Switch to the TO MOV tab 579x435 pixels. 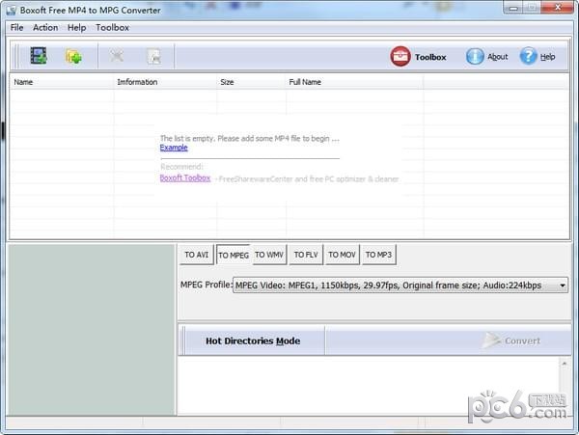(x=342, y=255)
